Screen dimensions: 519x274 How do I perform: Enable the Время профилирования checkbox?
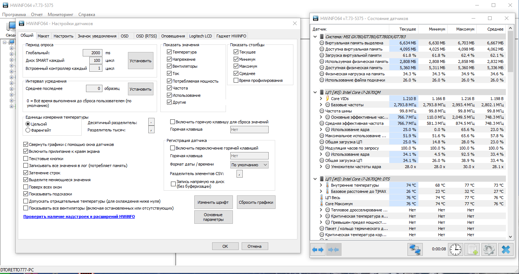click(236, 80)
